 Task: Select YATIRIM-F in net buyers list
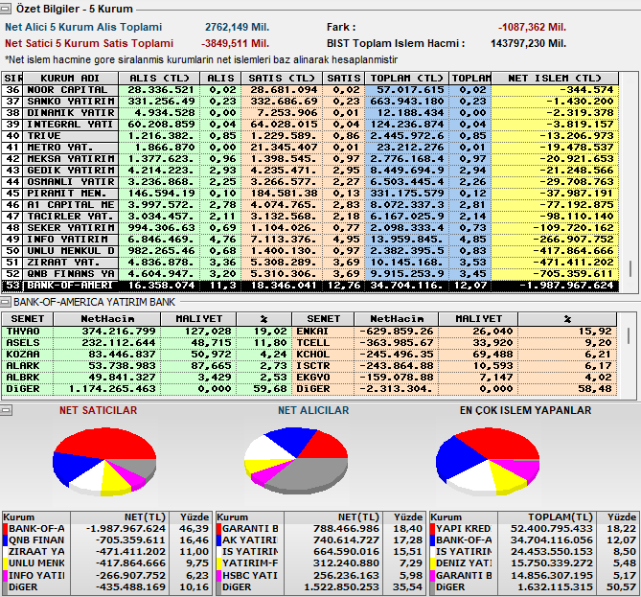320,563
